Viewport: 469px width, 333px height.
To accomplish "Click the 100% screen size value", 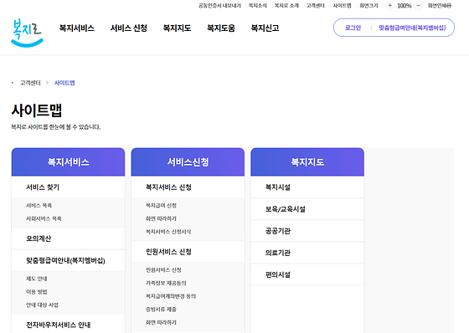I will point(405,5).
